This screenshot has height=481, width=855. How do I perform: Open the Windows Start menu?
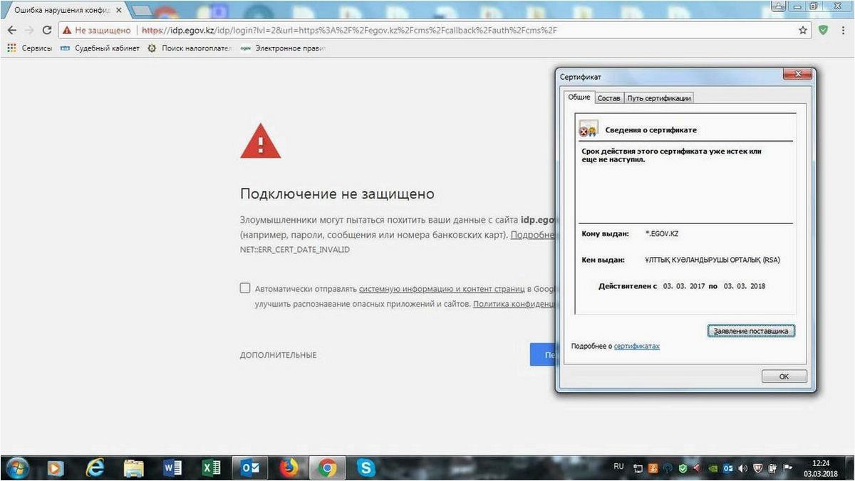pos(17,467)
